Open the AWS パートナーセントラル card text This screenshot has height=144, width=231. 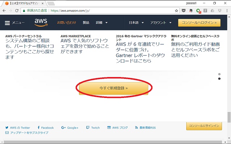[30, 49]
